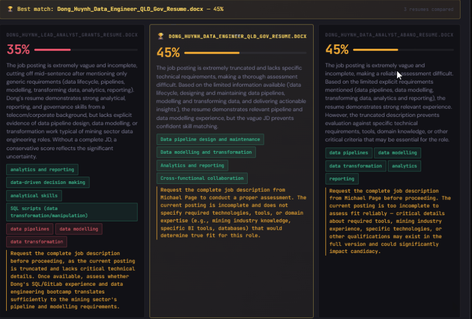The width and height of the screenshot is (472, 319).
Task: Click the Best match banner text
Action: [120, 9]
